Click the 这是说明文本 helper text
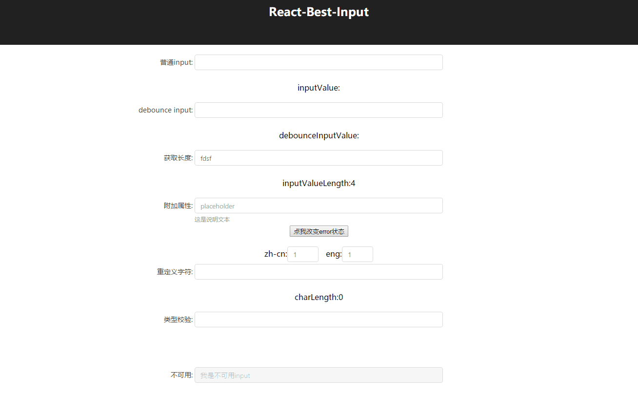 point(212,220)
